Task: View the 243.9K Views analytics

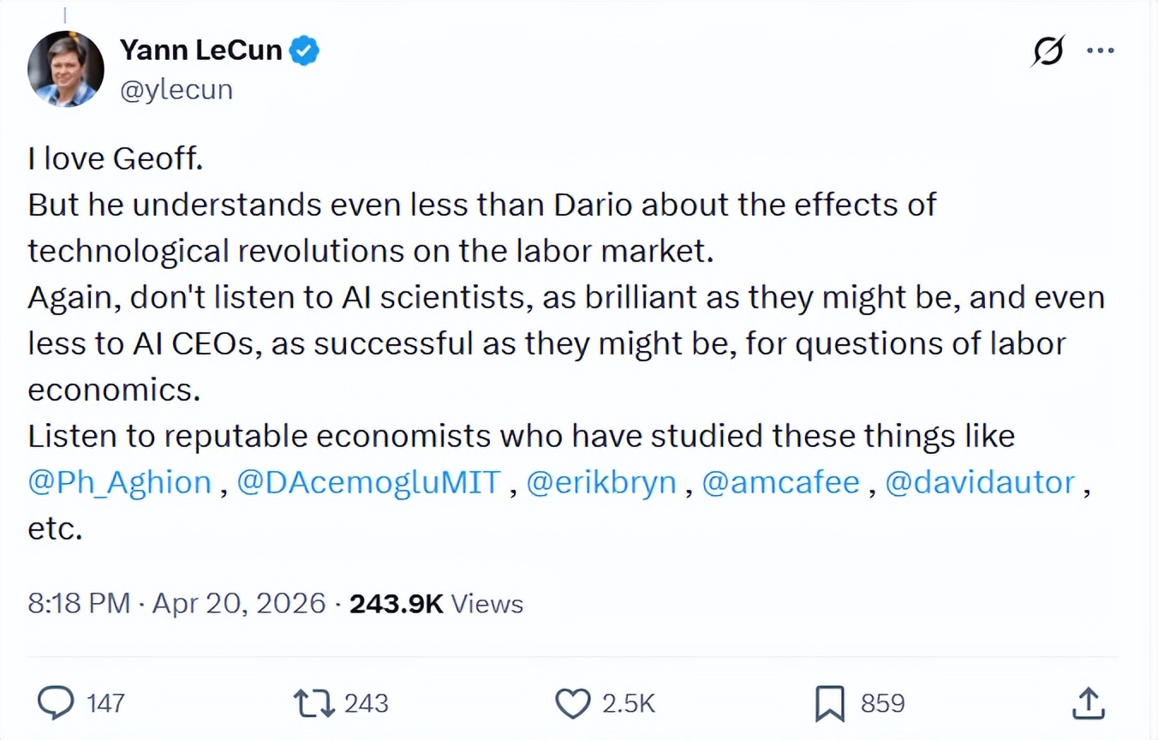Action: click(436, 604)
